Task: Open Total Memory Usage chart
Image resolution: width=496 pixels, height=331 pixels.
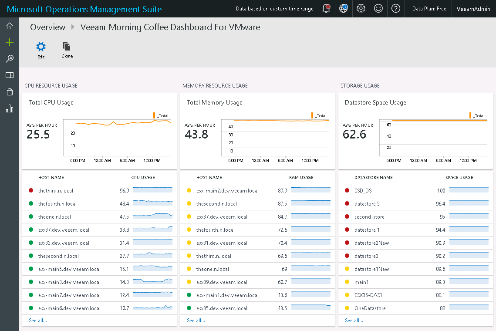Action: pos(257,131)
